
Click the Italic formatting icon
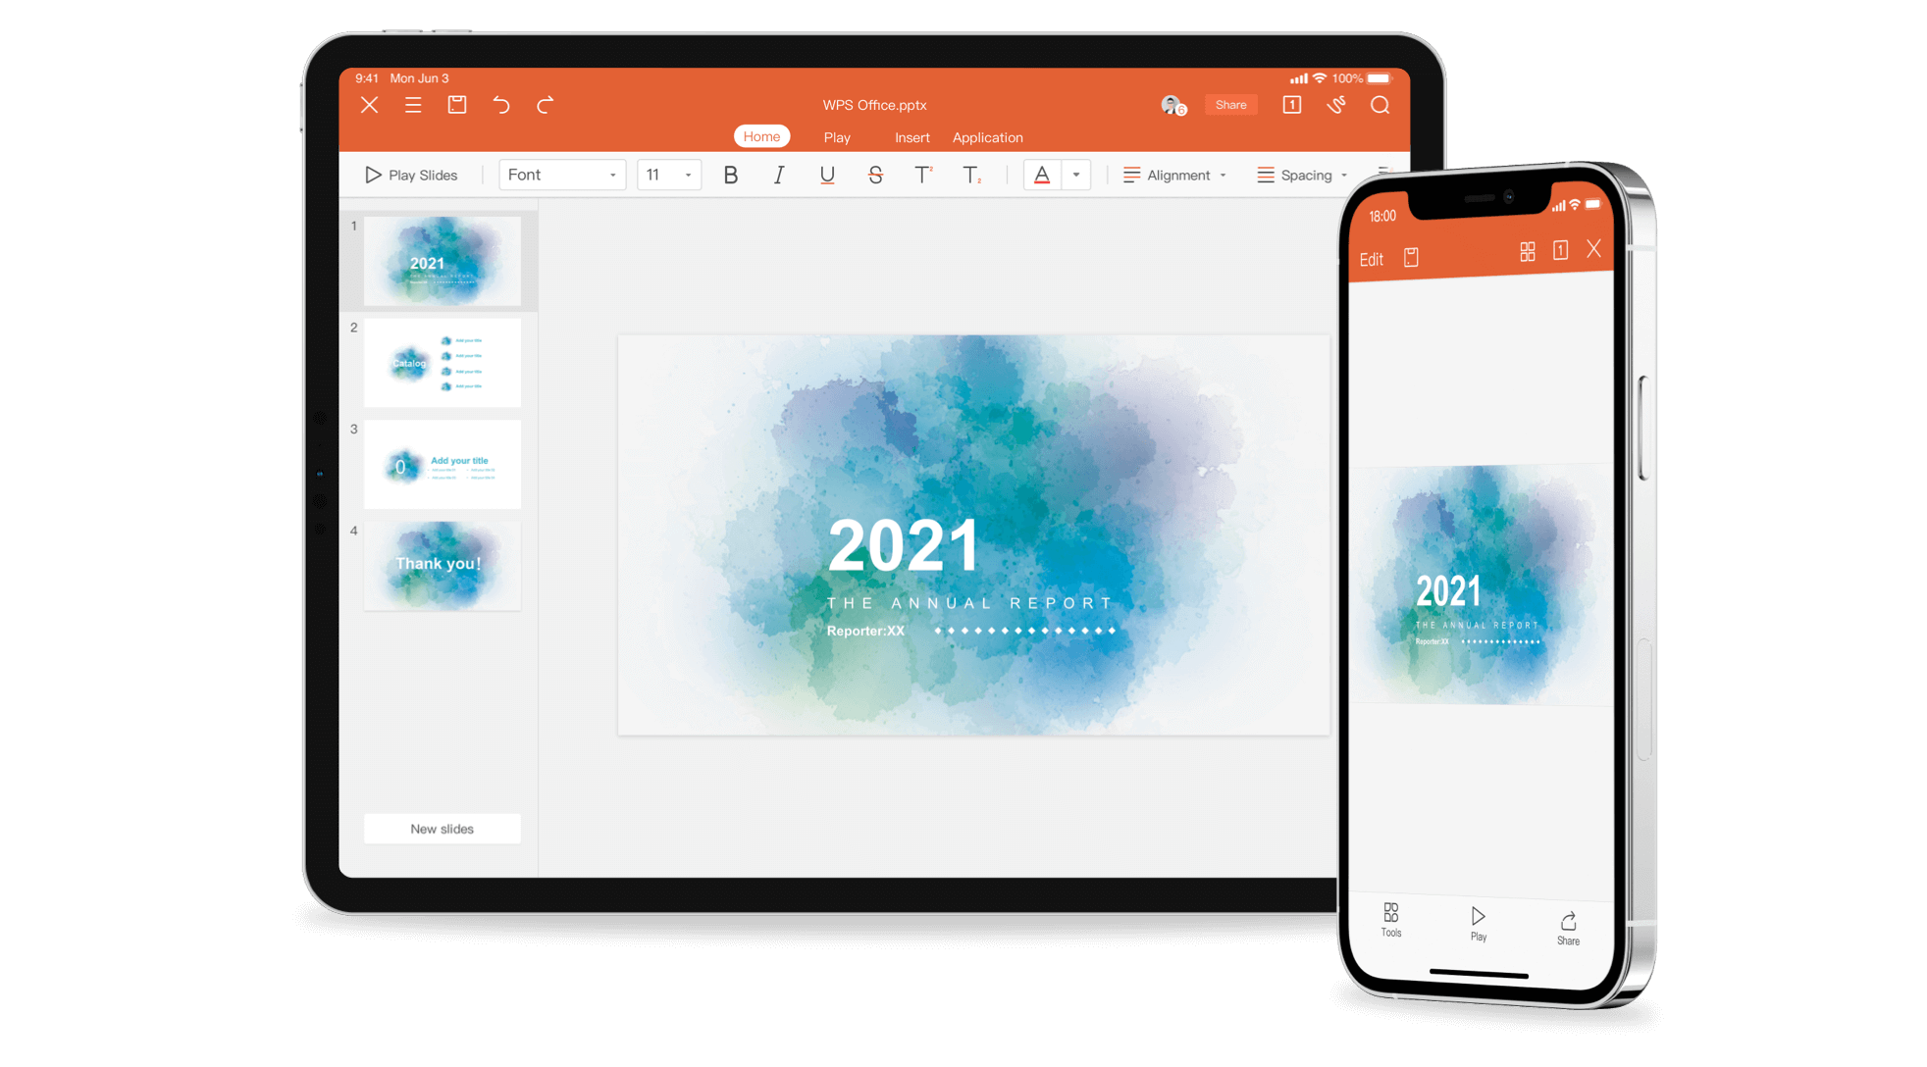point(779,173)
